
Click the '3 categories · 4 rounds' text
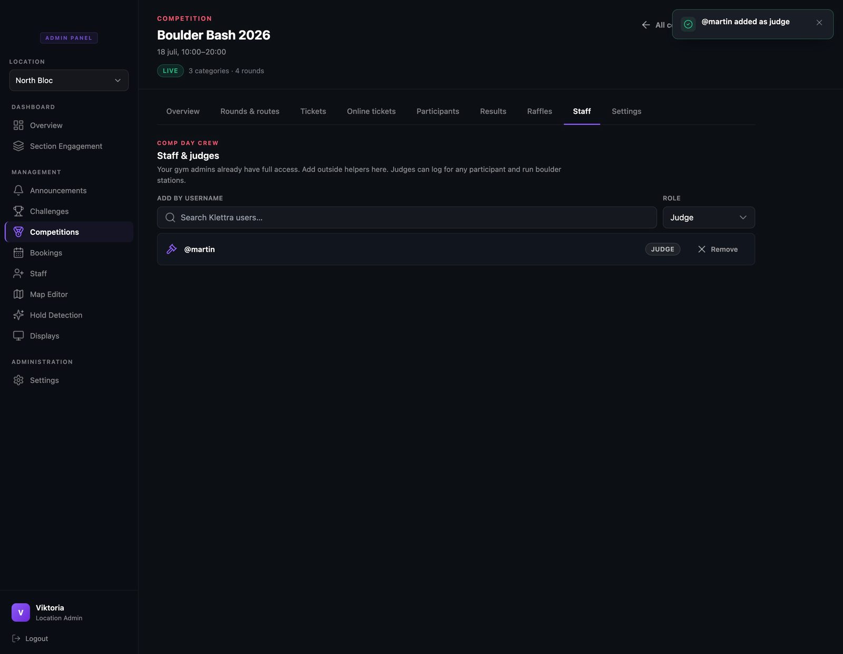[x=226, y=71]
